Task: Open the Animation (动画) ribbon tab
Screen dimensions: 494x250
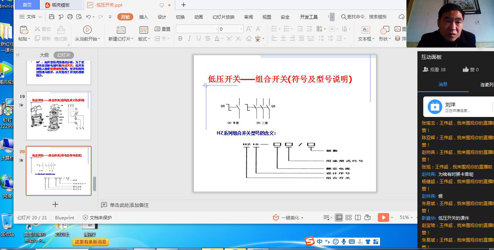Action: coord(199,17)
